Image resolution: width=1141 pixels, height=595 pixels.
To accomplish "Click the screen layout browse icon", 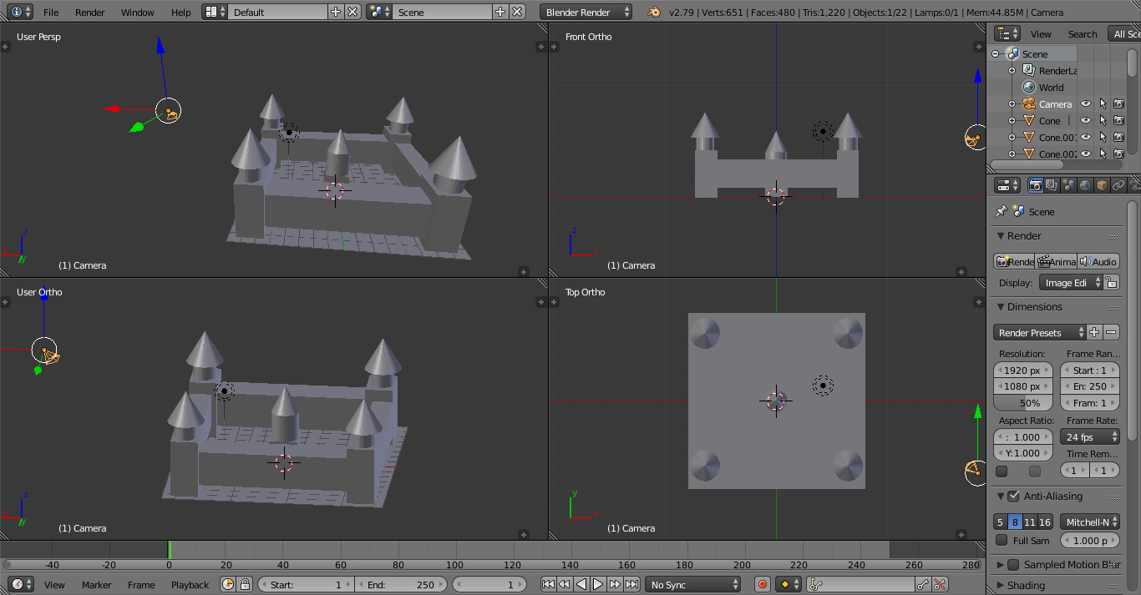I will (215, 12).
